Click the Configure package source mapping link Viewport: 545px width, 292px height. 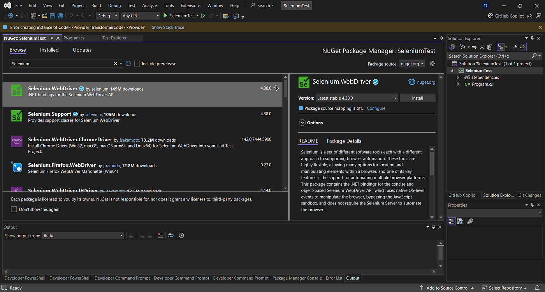[376, 108]
